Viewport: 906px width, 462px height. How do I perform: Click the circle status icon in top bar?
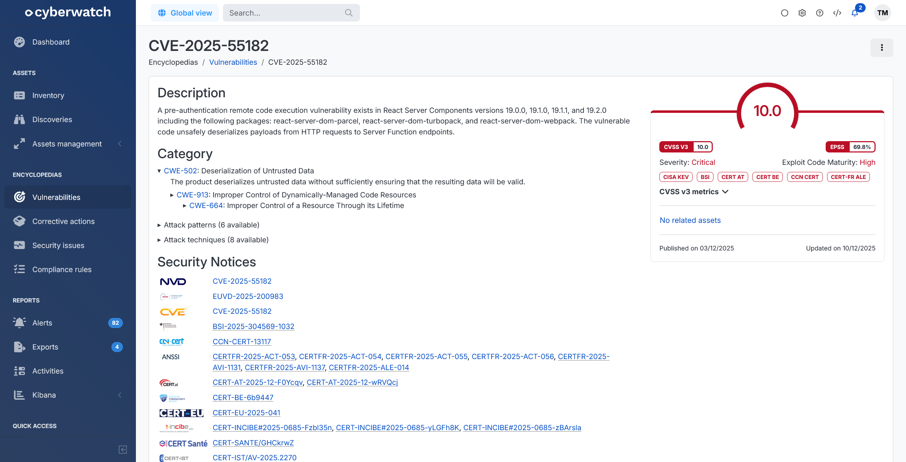coord(785,13)
